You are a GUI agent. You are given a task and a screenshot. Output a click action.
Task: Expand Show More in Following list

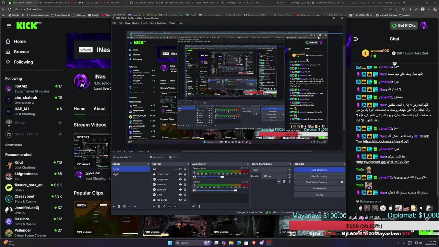click(x=13, y=145)
